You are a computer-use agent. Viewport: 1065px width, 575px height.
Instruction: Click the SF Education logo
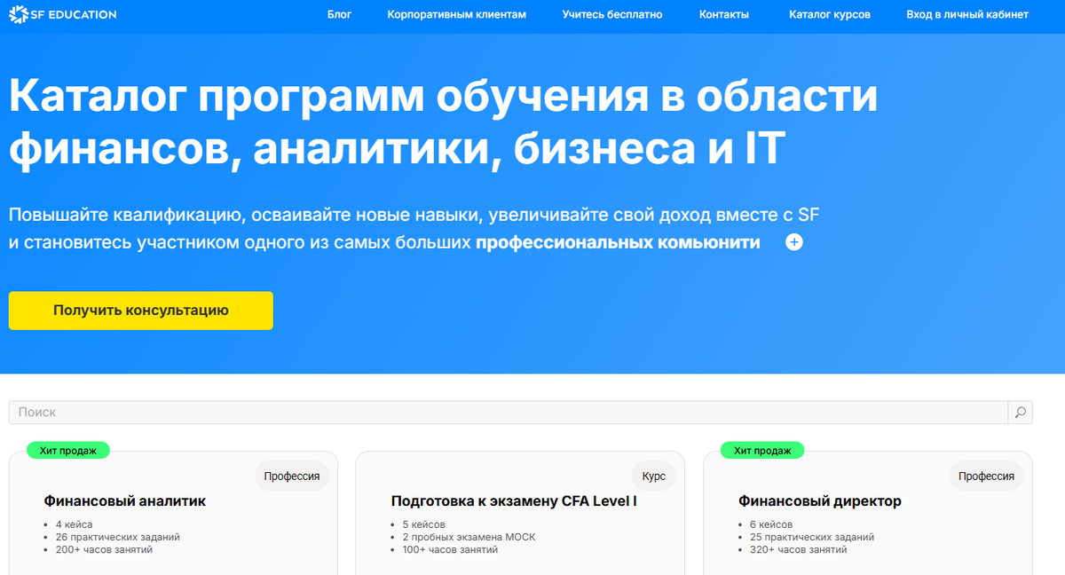click(62, 14)
